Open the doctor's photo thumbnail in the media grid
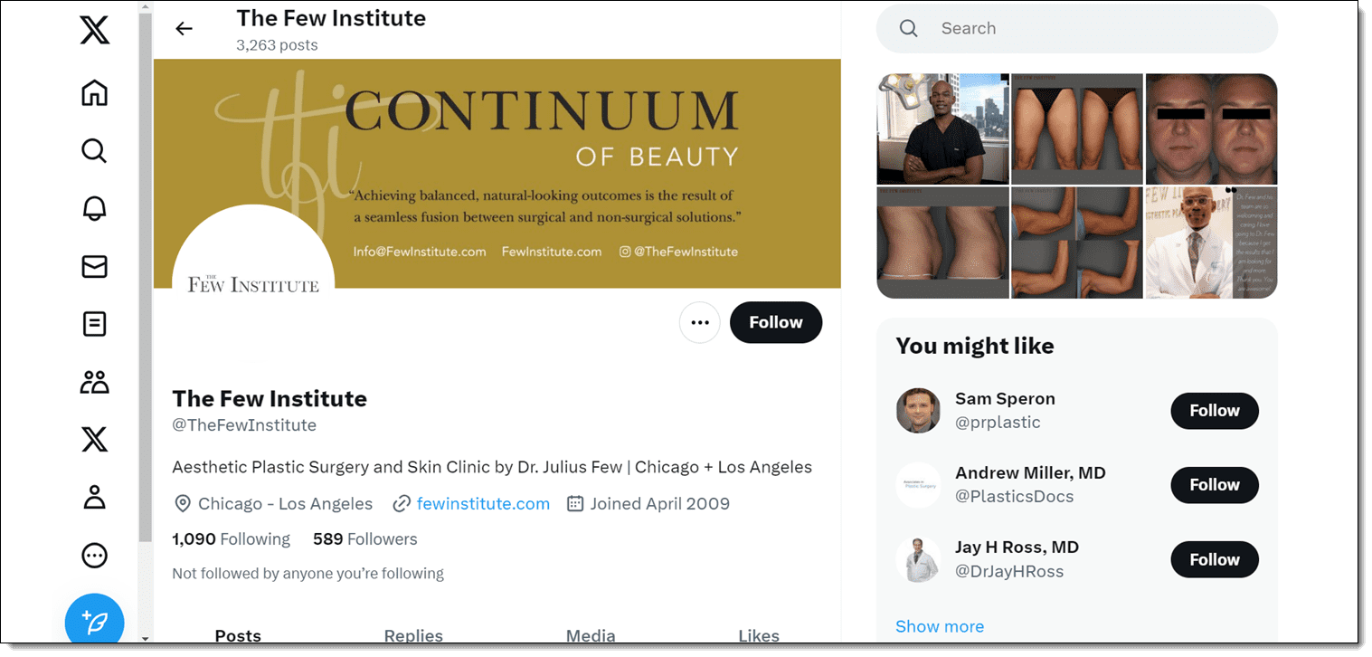 (x=942, y=129)
